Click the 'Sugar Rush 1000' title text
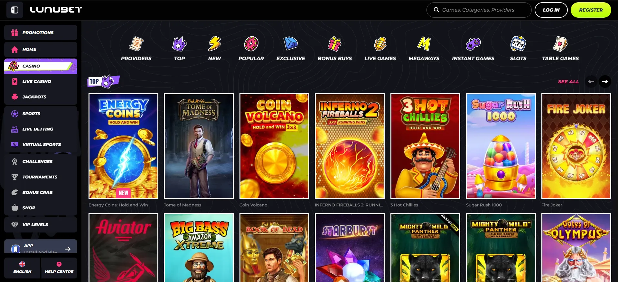The image size is (618, 282). point(484,205)
